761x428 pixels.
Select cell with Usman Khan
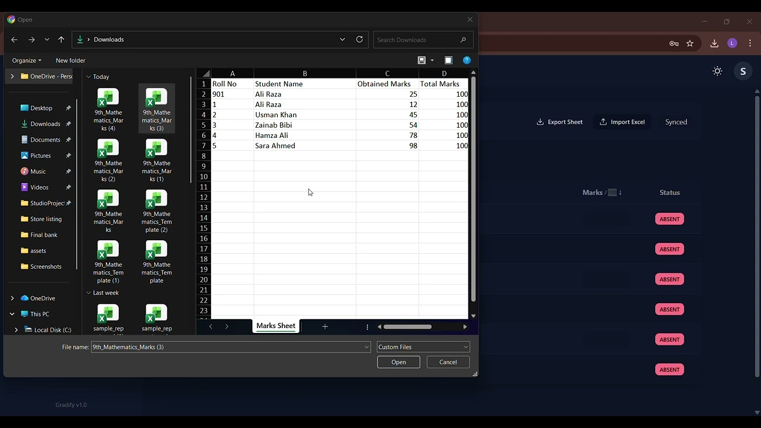(x=305, y=115)
